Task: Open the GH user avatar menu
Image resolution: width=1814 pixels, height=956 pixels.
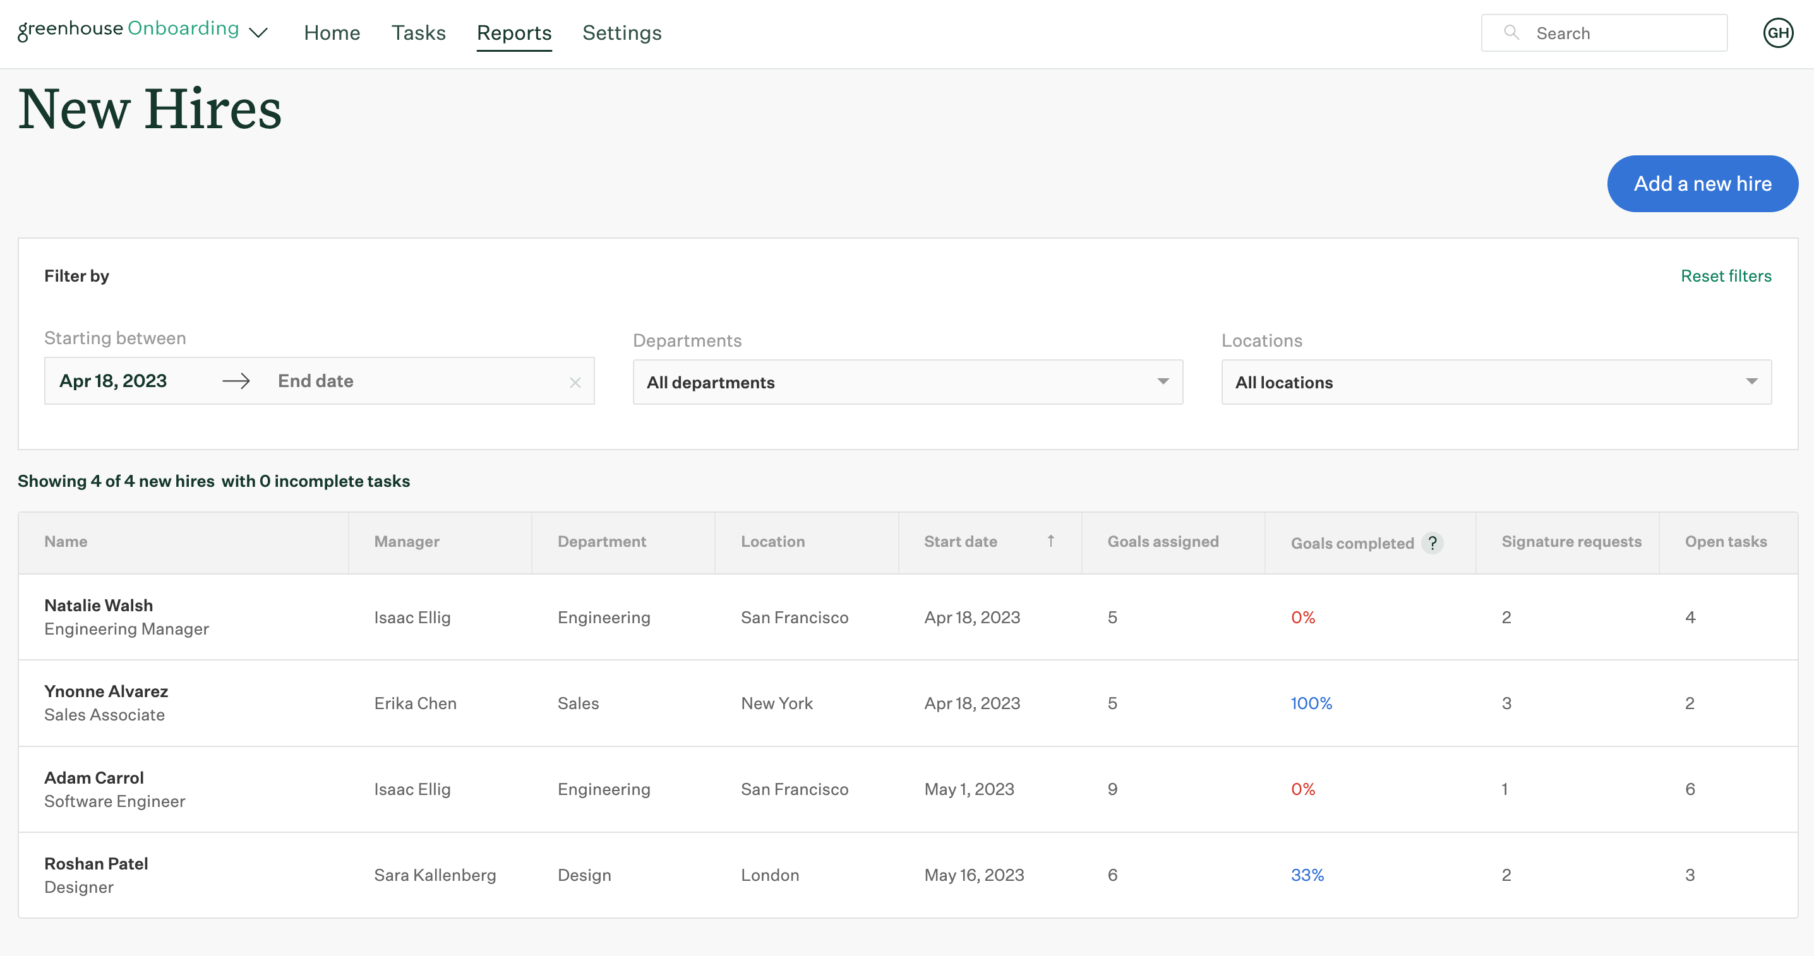Action: point(1778,32)
